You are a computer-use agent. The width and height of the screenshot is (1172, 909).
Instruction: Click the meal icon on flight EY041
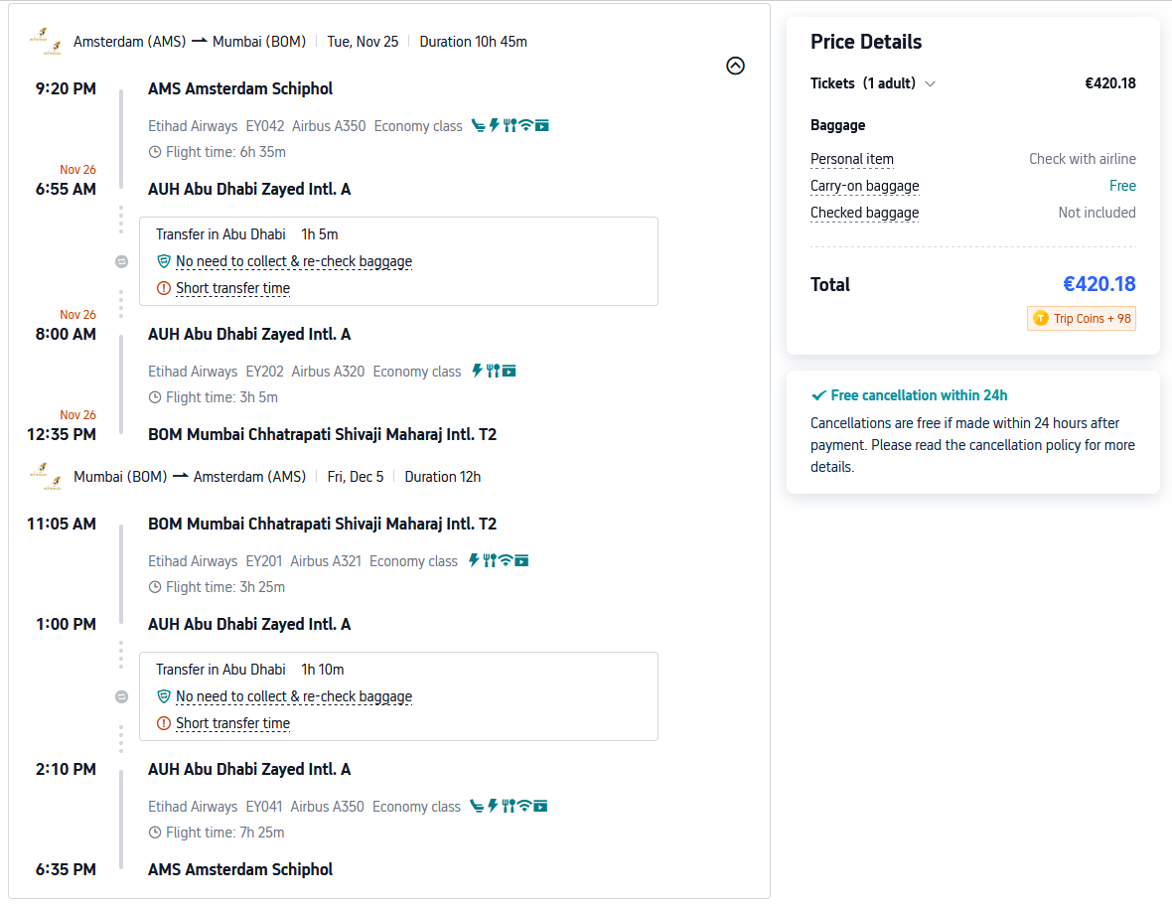pyautogui.click(x=509, y=807)
